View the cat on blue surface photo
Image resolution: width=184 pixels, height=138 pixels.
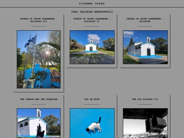tap(92, 123)
